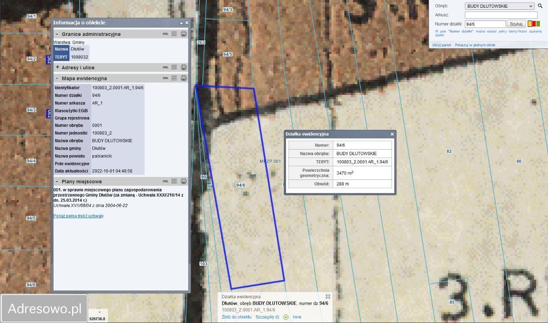The width and height of the screenshot is (548, 323).
Task: Print the Granice administracyjne section
Action: click(184, 34)
